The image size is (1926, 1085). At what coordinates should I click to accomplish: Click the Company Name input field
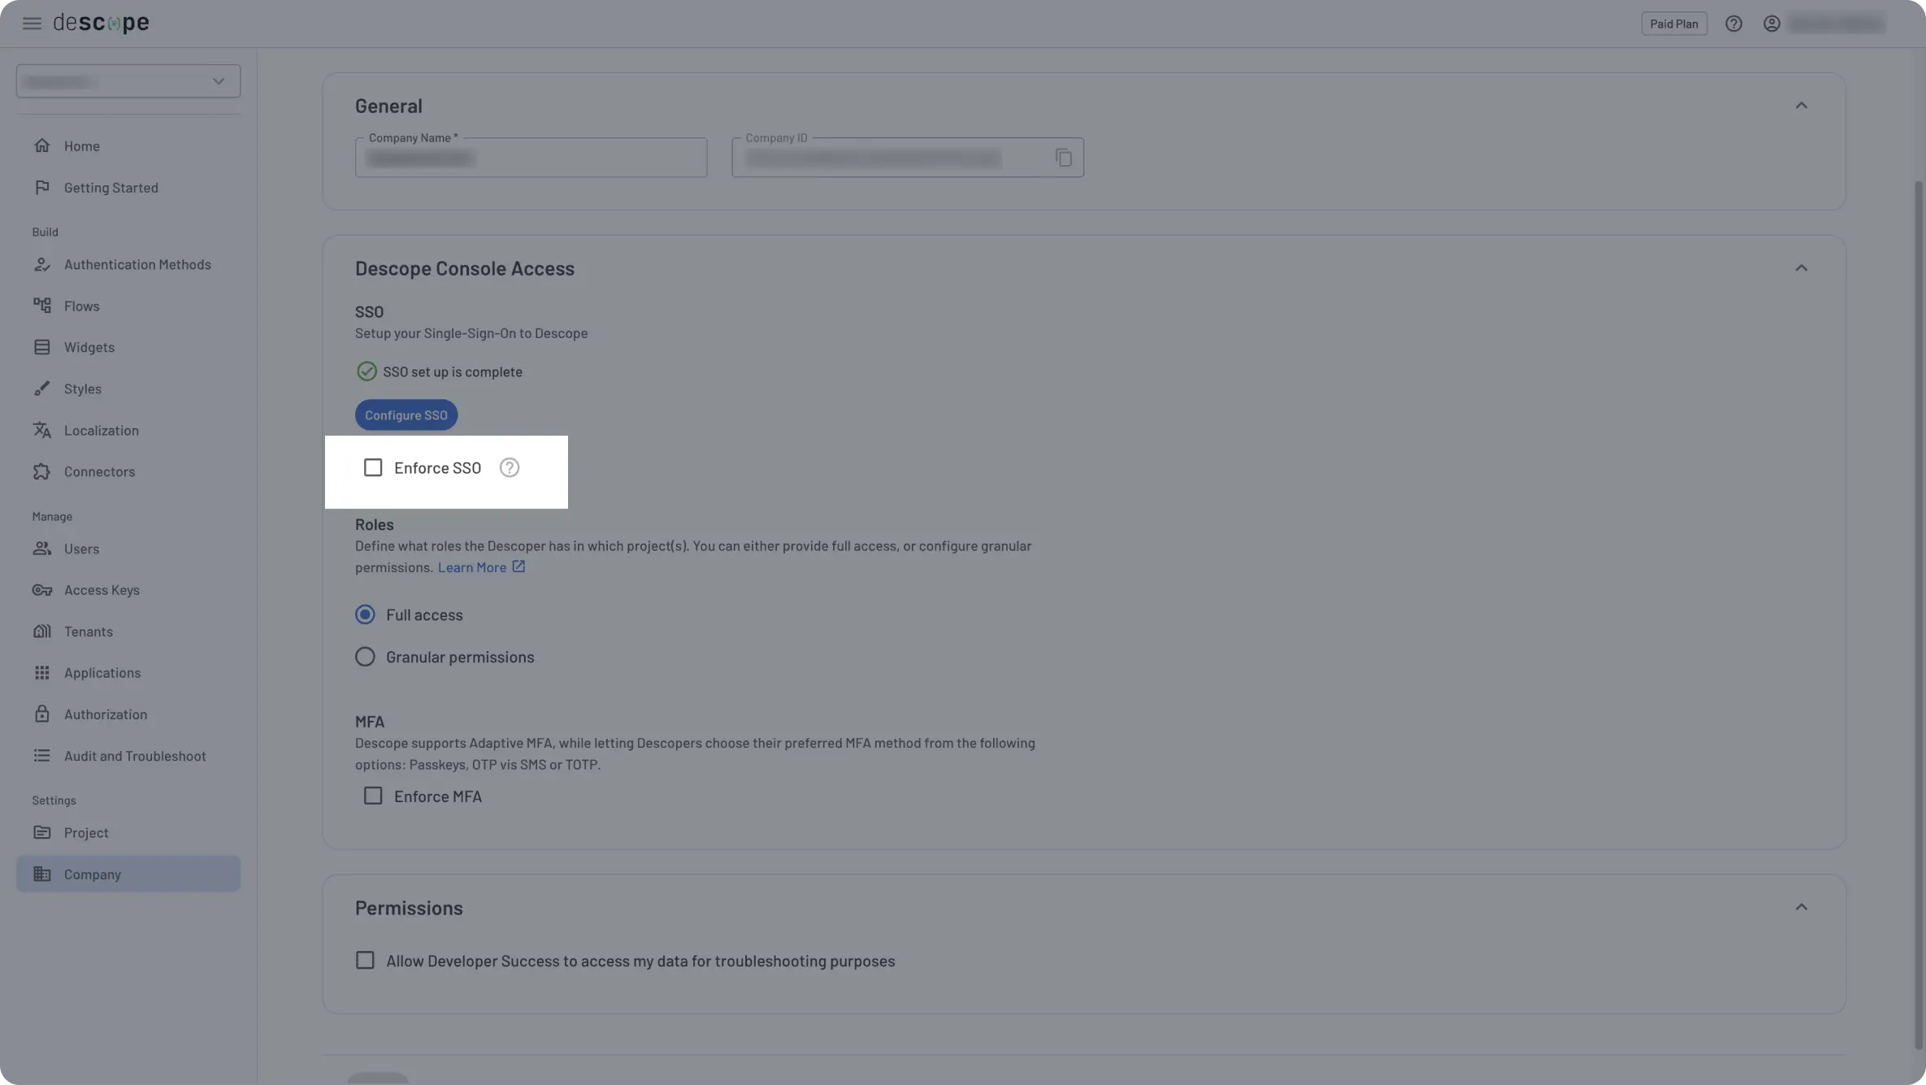point(530,158)
